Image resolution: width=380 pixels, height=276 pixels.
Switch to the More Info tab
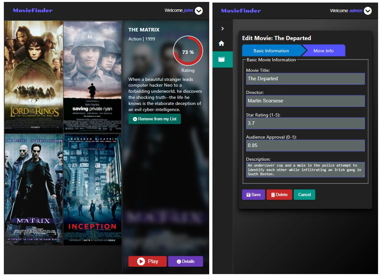coord(323,50)
